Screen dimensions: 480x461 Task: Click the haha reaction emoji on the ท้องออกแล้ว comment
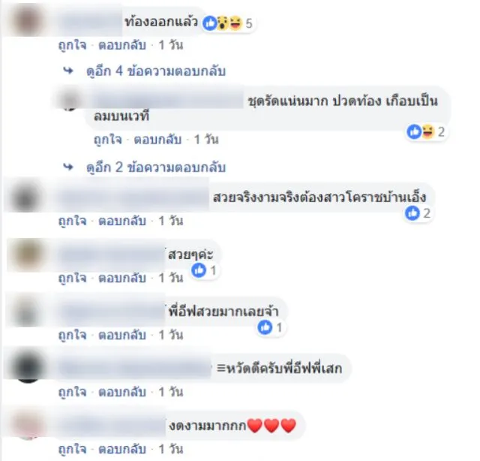click(x=235, y=23)
